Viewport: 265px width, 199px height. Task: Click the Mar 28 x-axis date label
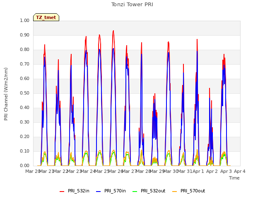click(143, 171)
